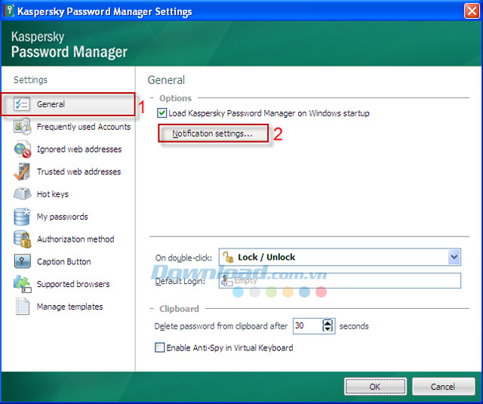This screenshot has height=404, width=483.
Task: Click the Caption Button key icon
Action: pos(22,261)
